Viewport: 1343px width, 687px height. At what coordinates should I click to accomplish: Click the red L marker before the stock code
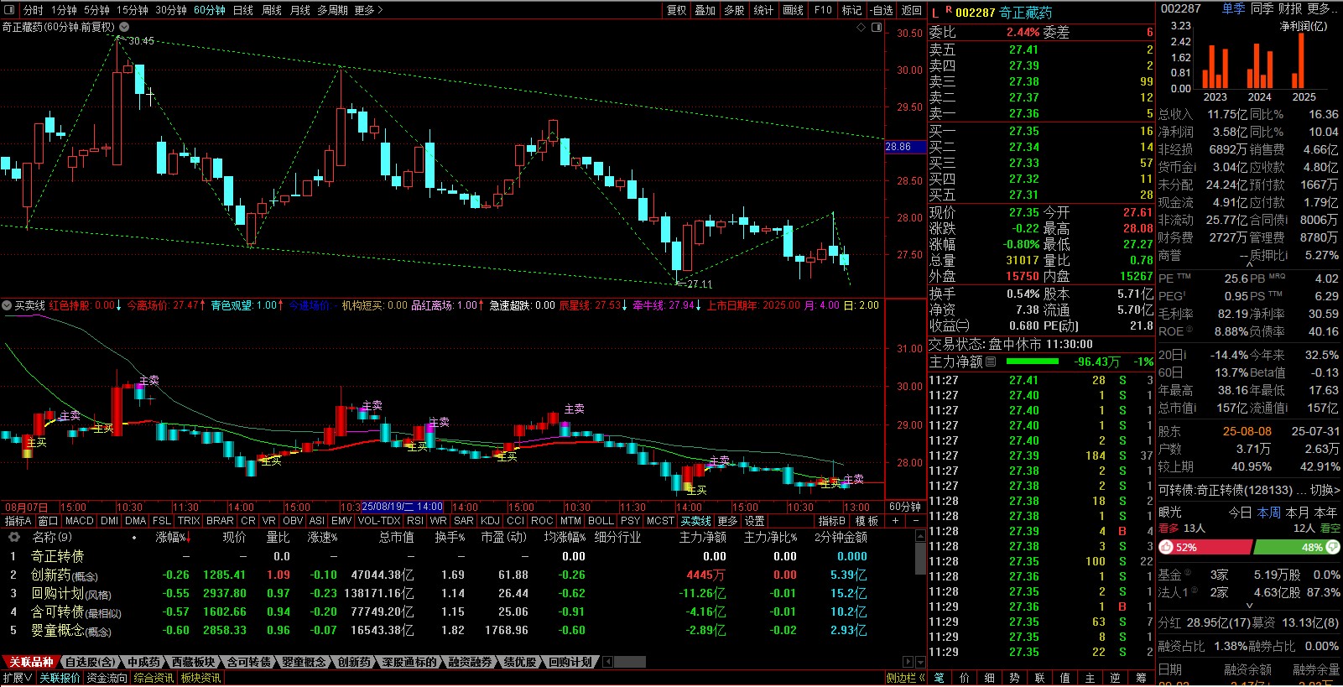(935, 13)
